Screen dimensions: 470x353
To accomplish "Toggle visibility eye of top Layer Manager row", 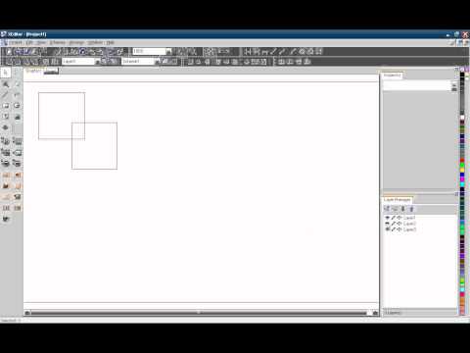I will pyautogui.click(x=388, y=218).
